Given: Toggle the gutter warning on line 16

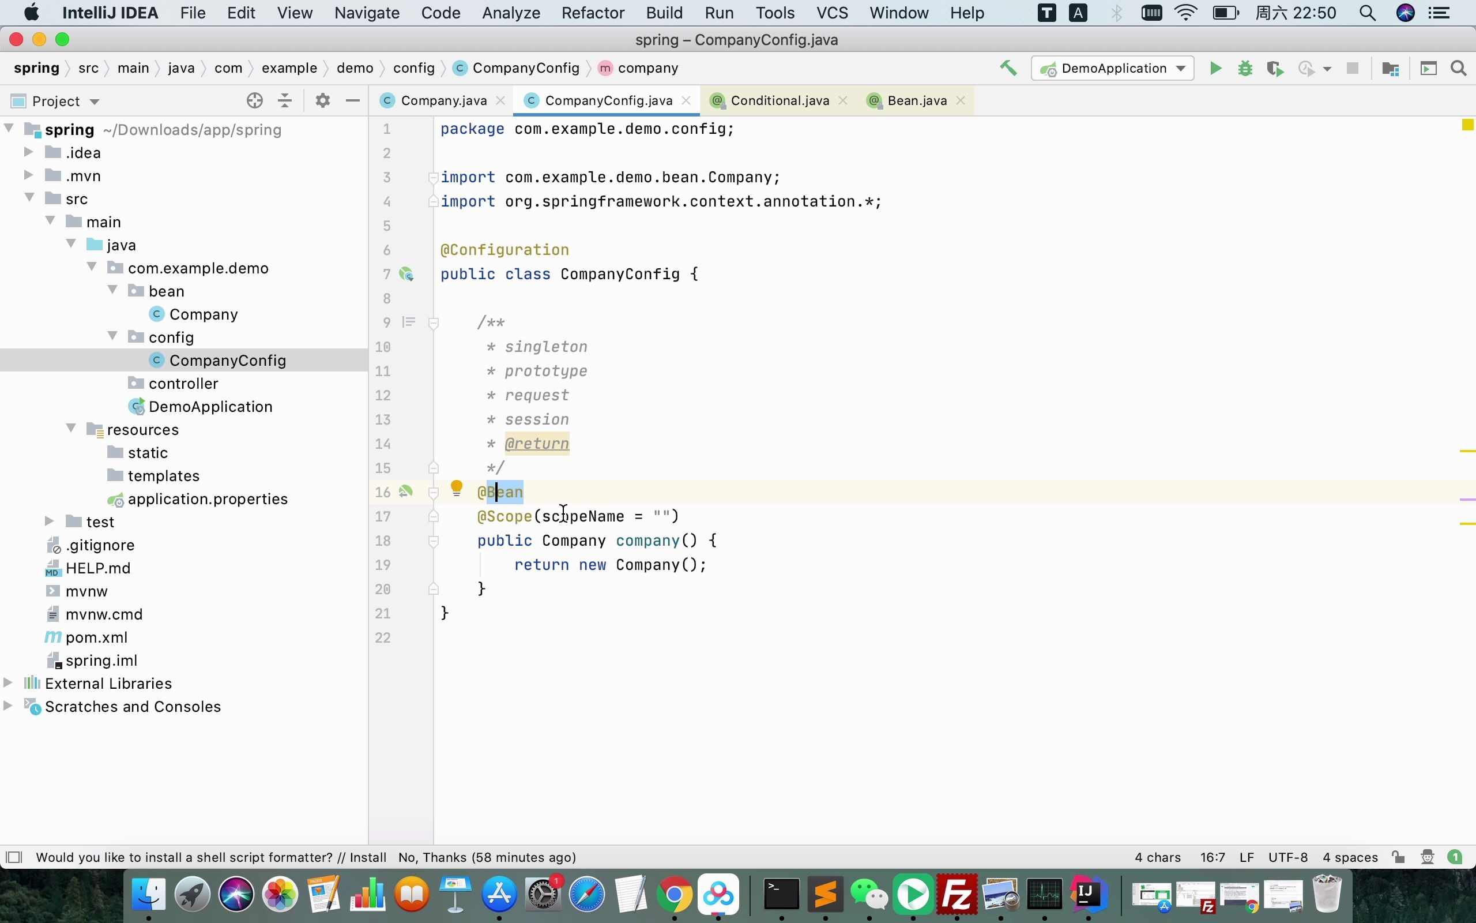Looking at the screenshot, I should click(455, 491).
